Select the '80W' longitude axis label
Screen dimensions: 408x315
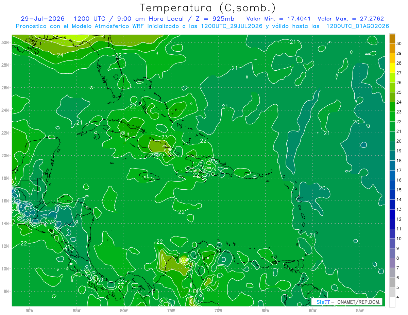click(x=124, y=311)
